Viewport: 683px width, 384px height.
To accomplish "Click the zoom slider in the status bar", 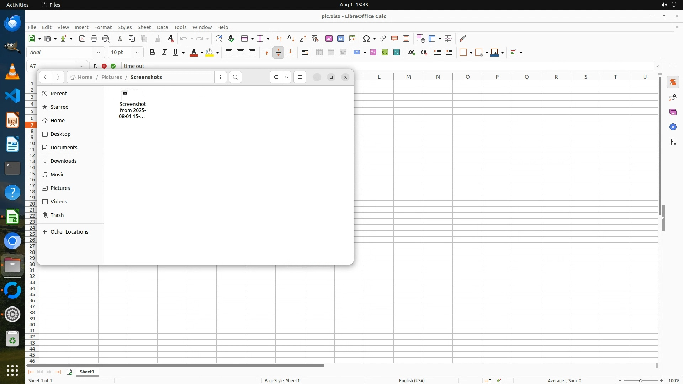I will [x=640, y=380].
